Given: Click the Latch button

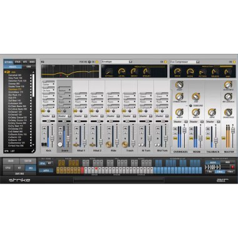Looking at the screenshot, I should 46,170.
